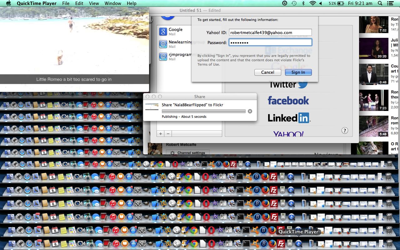Open the 20:20 YouTube video thumbnail
Image resolution: width=400 pixels, height=250 pixels.
[x=373, y=48]
